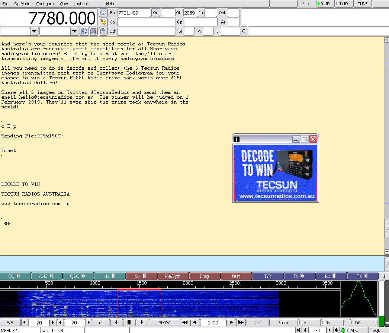389x333 pixels.
Task: Click the Brag macro button
Action: point(205,276)
